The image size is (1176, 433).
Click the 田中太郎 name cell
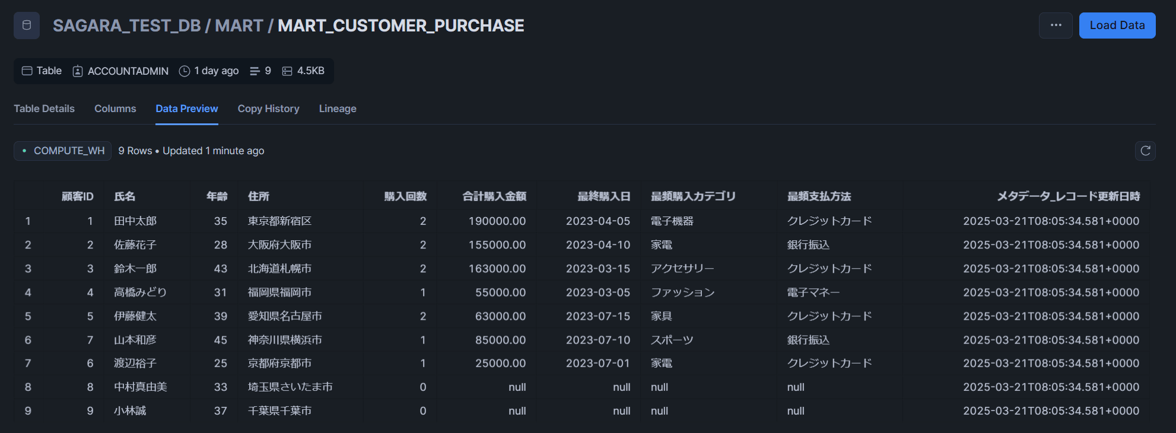click(x=135, y=221)
